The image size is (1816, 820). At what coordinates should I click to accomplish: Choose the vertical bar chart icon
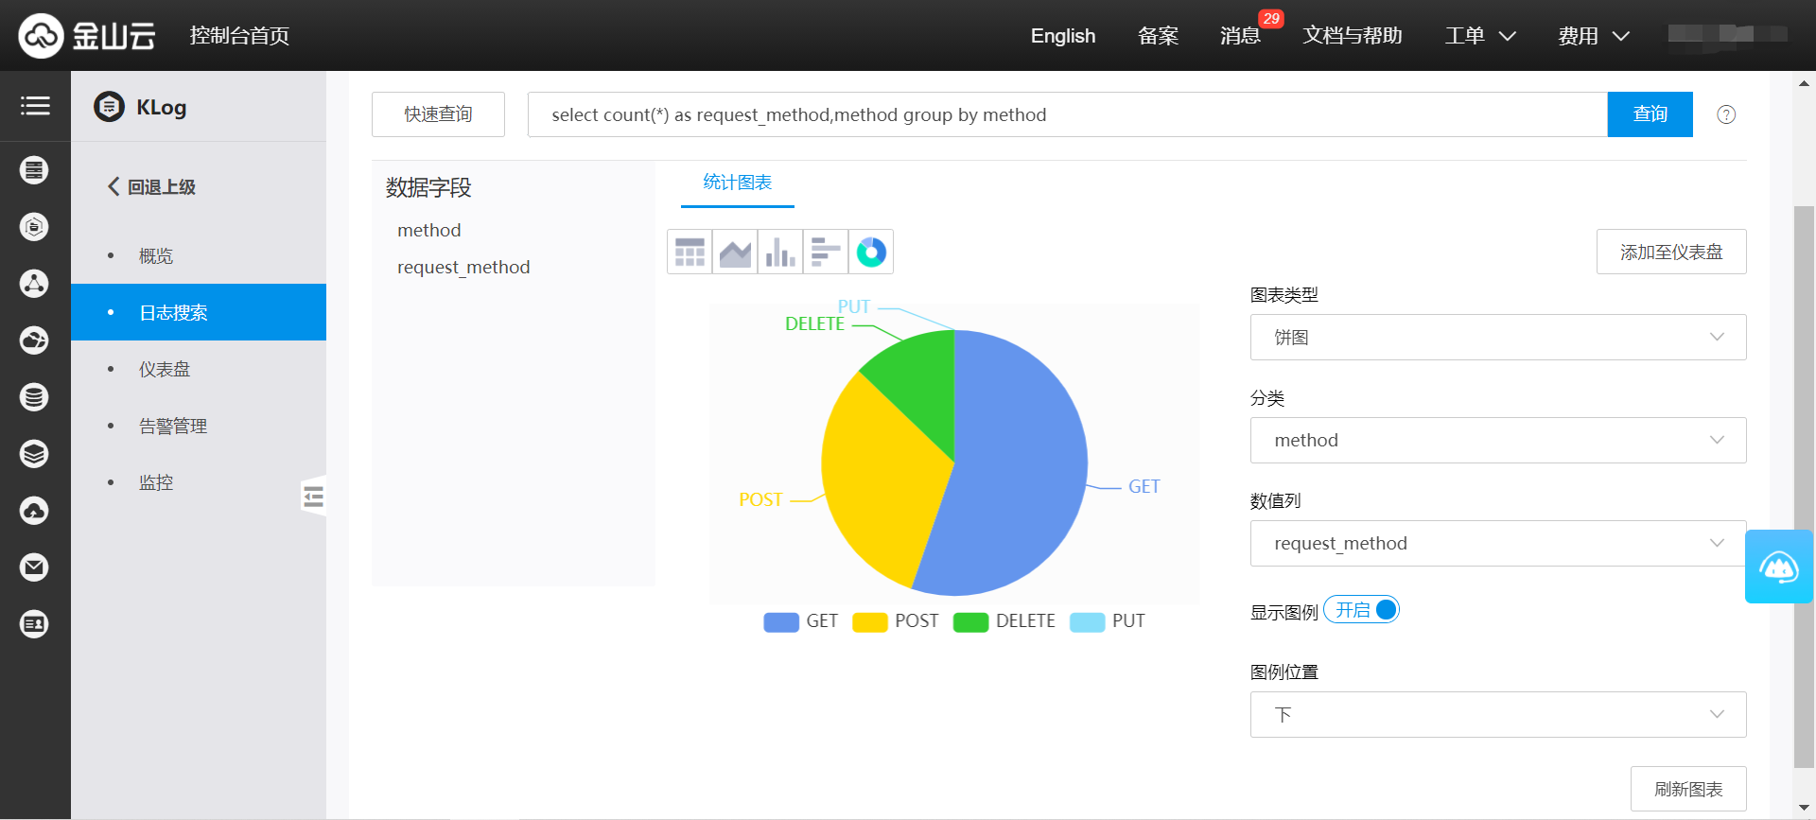click(x=780, y=253)
